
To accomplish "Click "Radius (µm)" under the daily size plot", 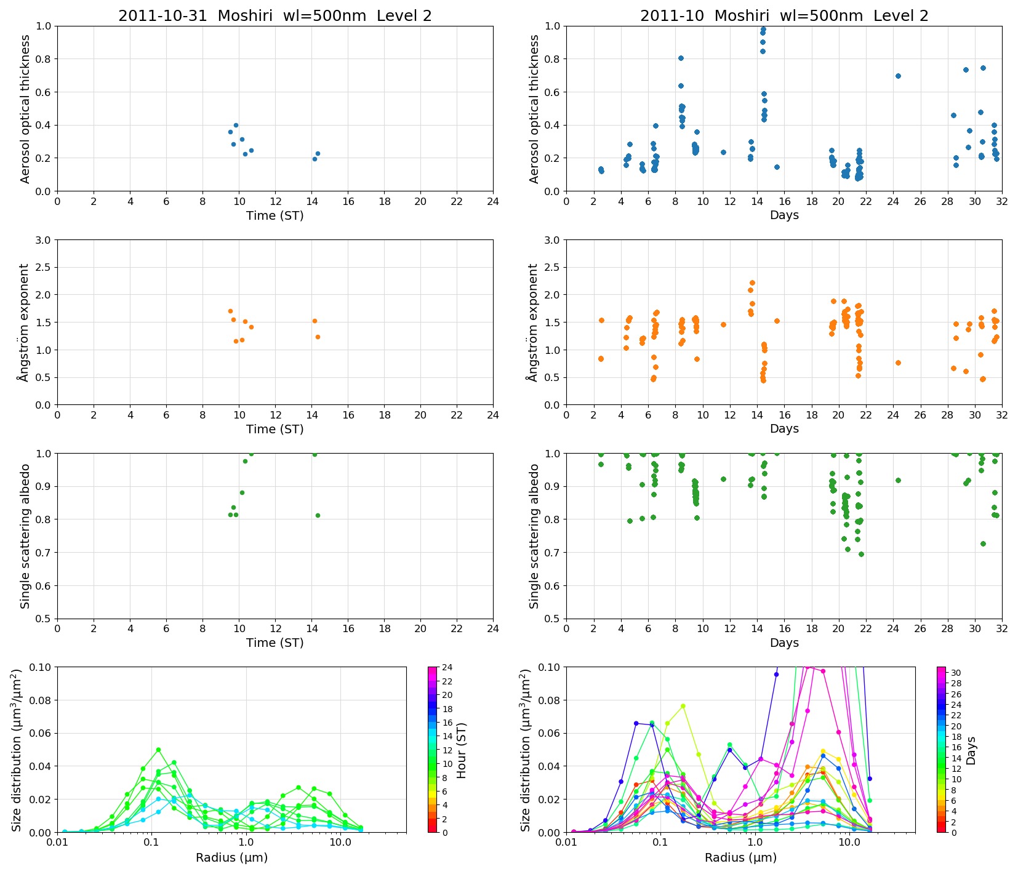I will (x=232, y=857).
